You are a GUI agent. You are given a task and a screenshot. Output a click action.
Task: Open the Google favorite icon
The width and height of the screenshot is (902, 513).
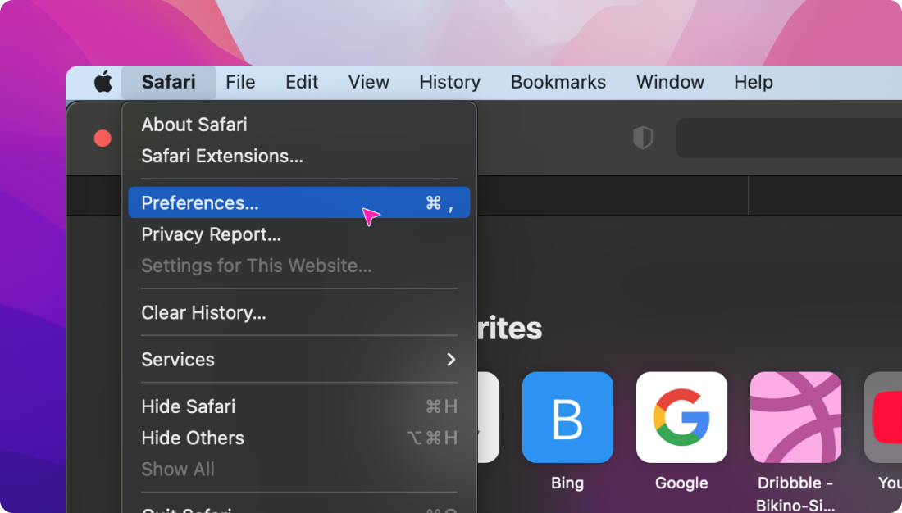681,417
